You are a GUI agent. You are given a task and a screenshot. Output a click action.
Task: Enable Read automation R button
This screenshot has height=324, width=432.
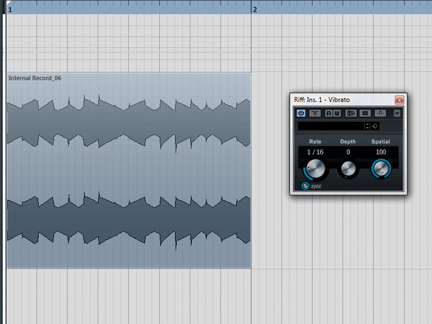tap(329, 113)
